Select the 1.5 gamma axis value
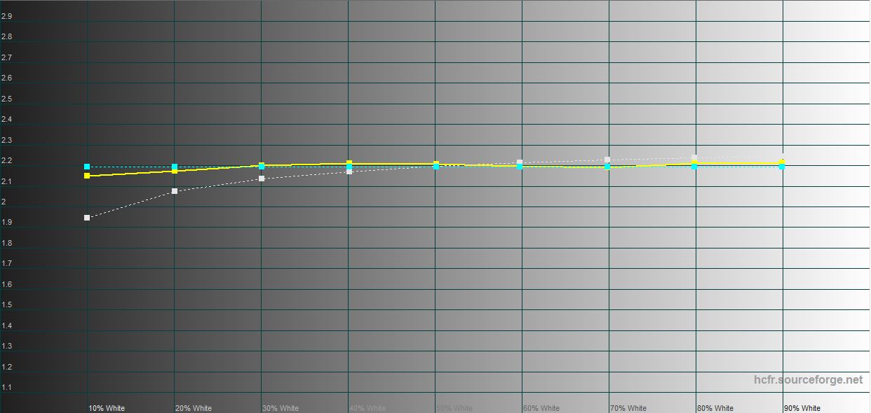Screen dimensions: 871x413 pos(6,305)
